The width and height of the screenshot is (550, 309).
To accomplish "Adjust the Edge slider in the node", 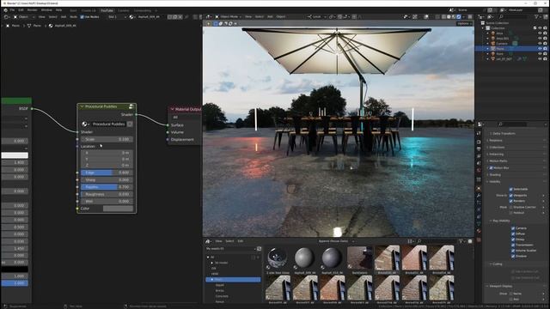I will tap(107, 173).
